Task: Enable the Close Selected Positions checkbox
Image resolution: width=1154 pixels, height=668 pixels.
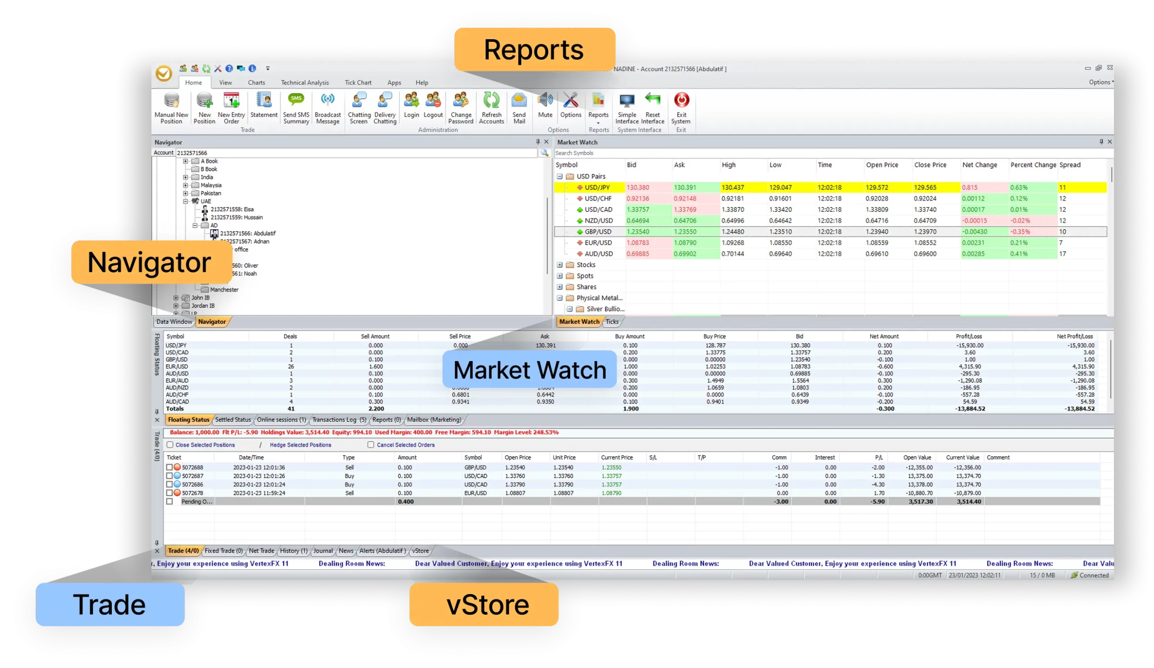Action: pos(170,444)
